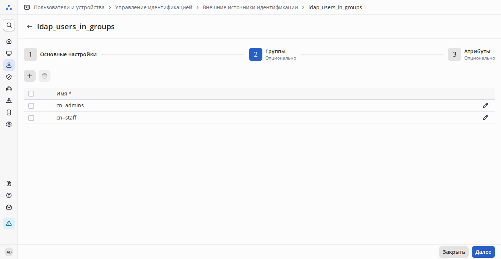Toggle the sidebar panel icon in breadcrumb
The height and width of the screenshot is (259, 501).
pyautogui.click(x=27, y=7)
